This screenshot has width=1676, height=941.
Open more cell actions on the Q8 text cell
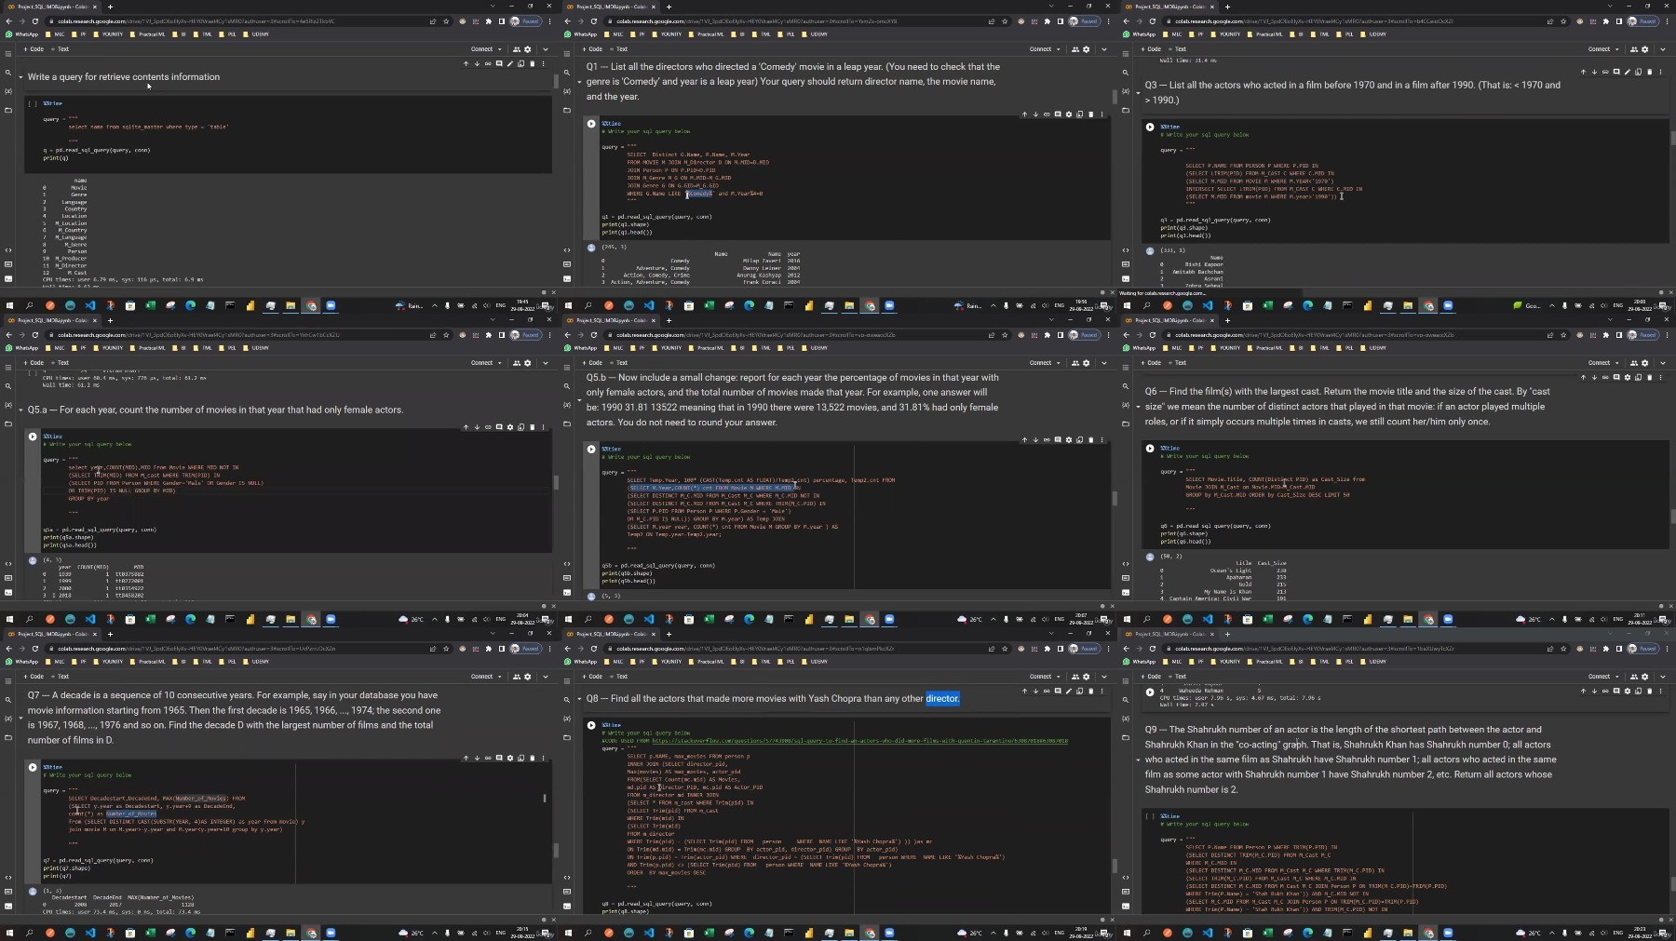pos(1102,691)
